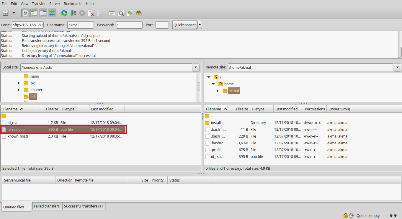
Task: Open speed limits gauge icon in status bar
Action: (351, 215)
